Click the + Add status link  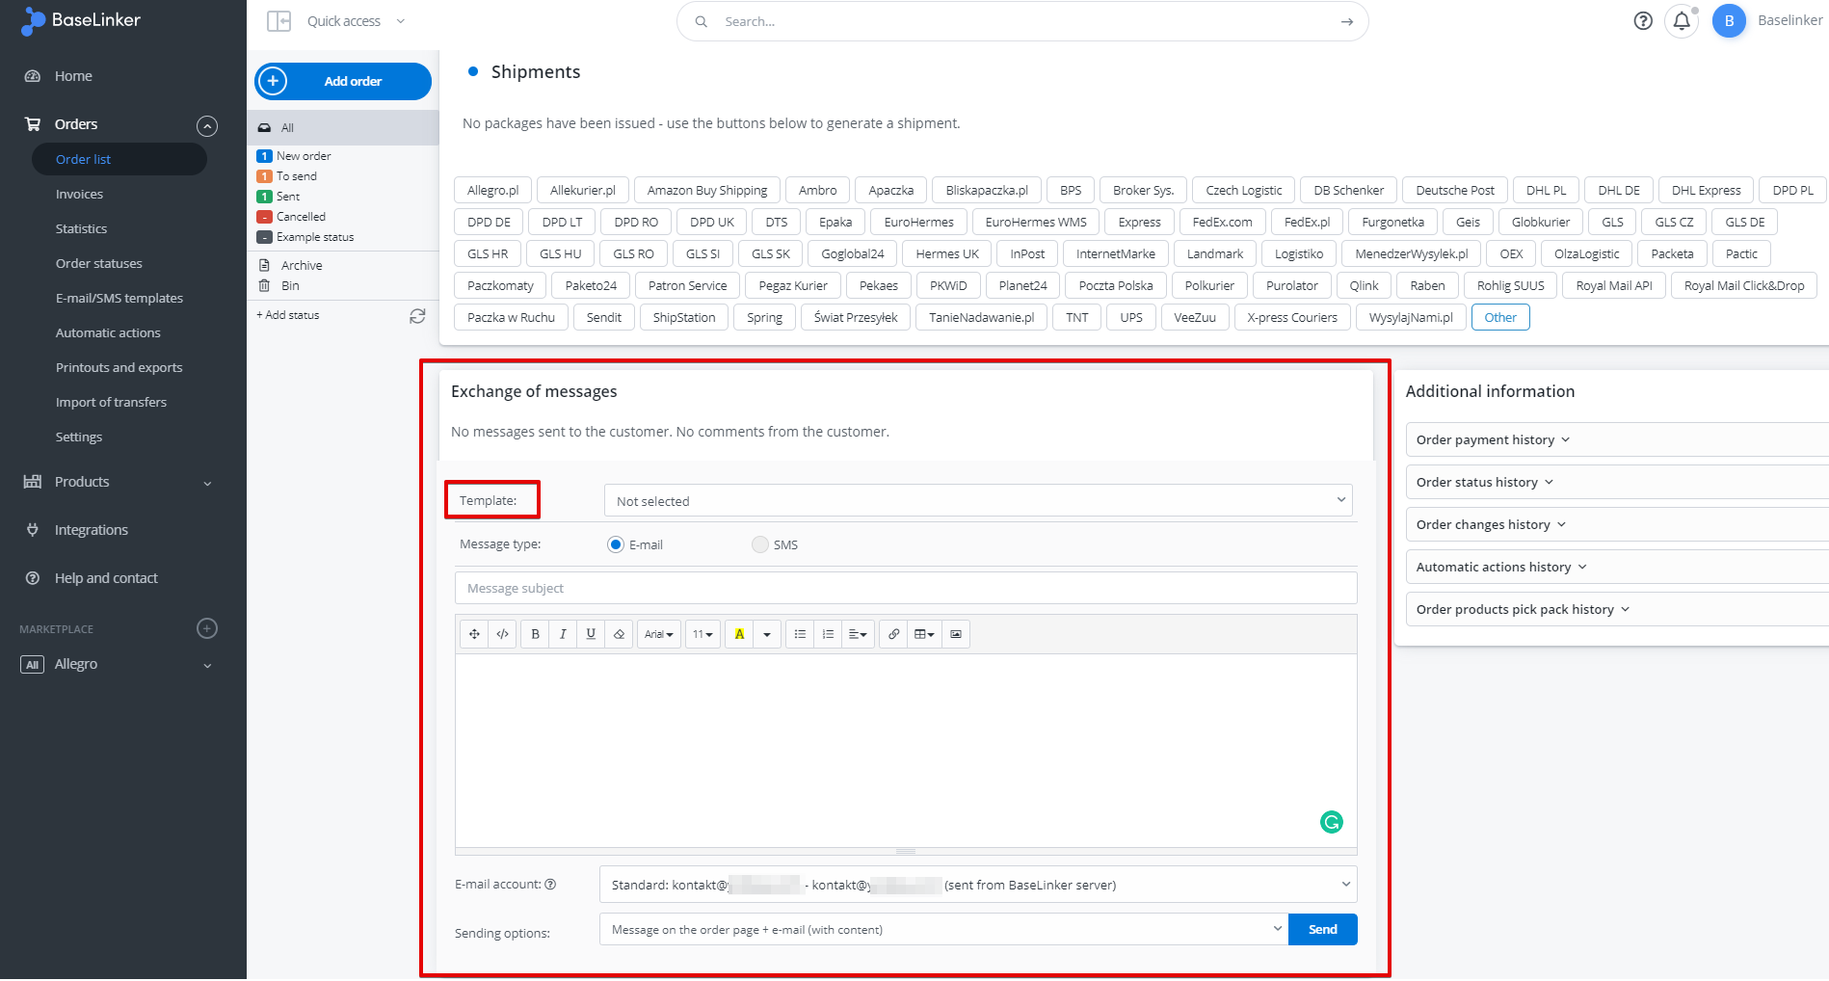click(x=287, y=315)
